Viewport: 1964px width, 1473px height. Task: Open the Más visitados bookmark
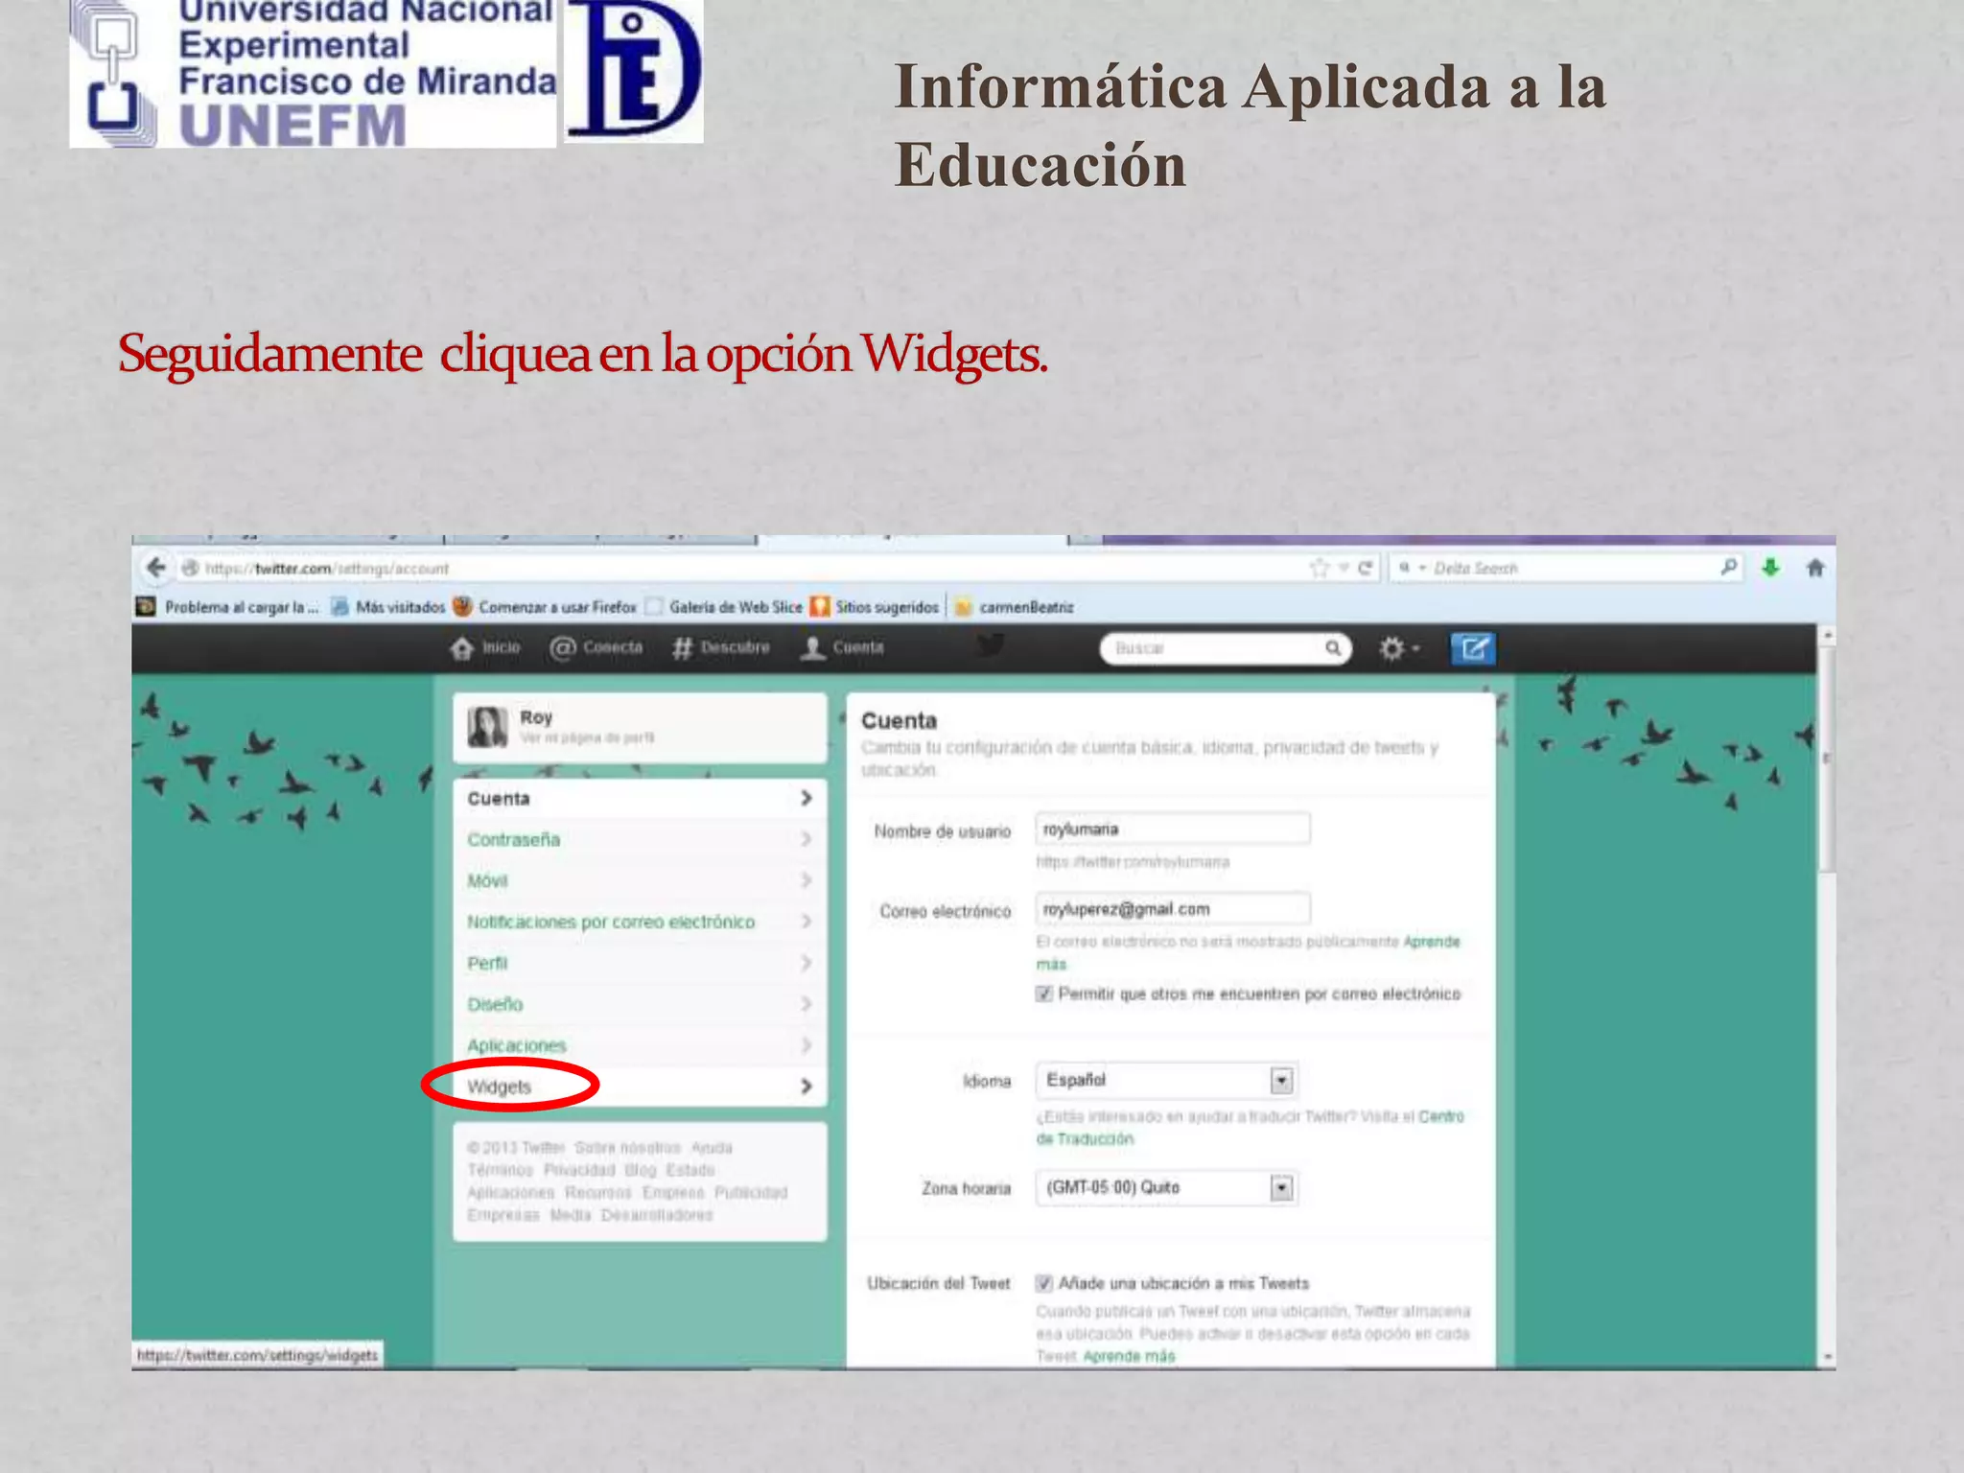388,607
